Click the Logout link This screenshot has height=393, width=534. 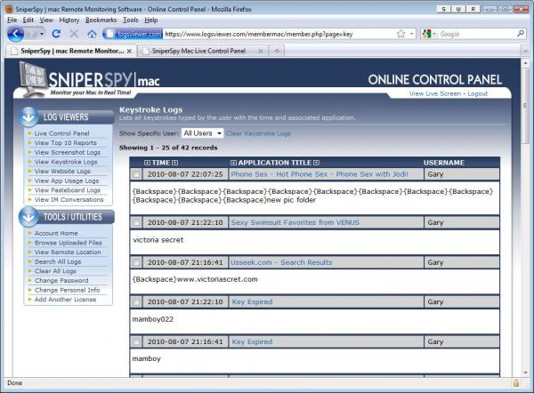[477, 93]
